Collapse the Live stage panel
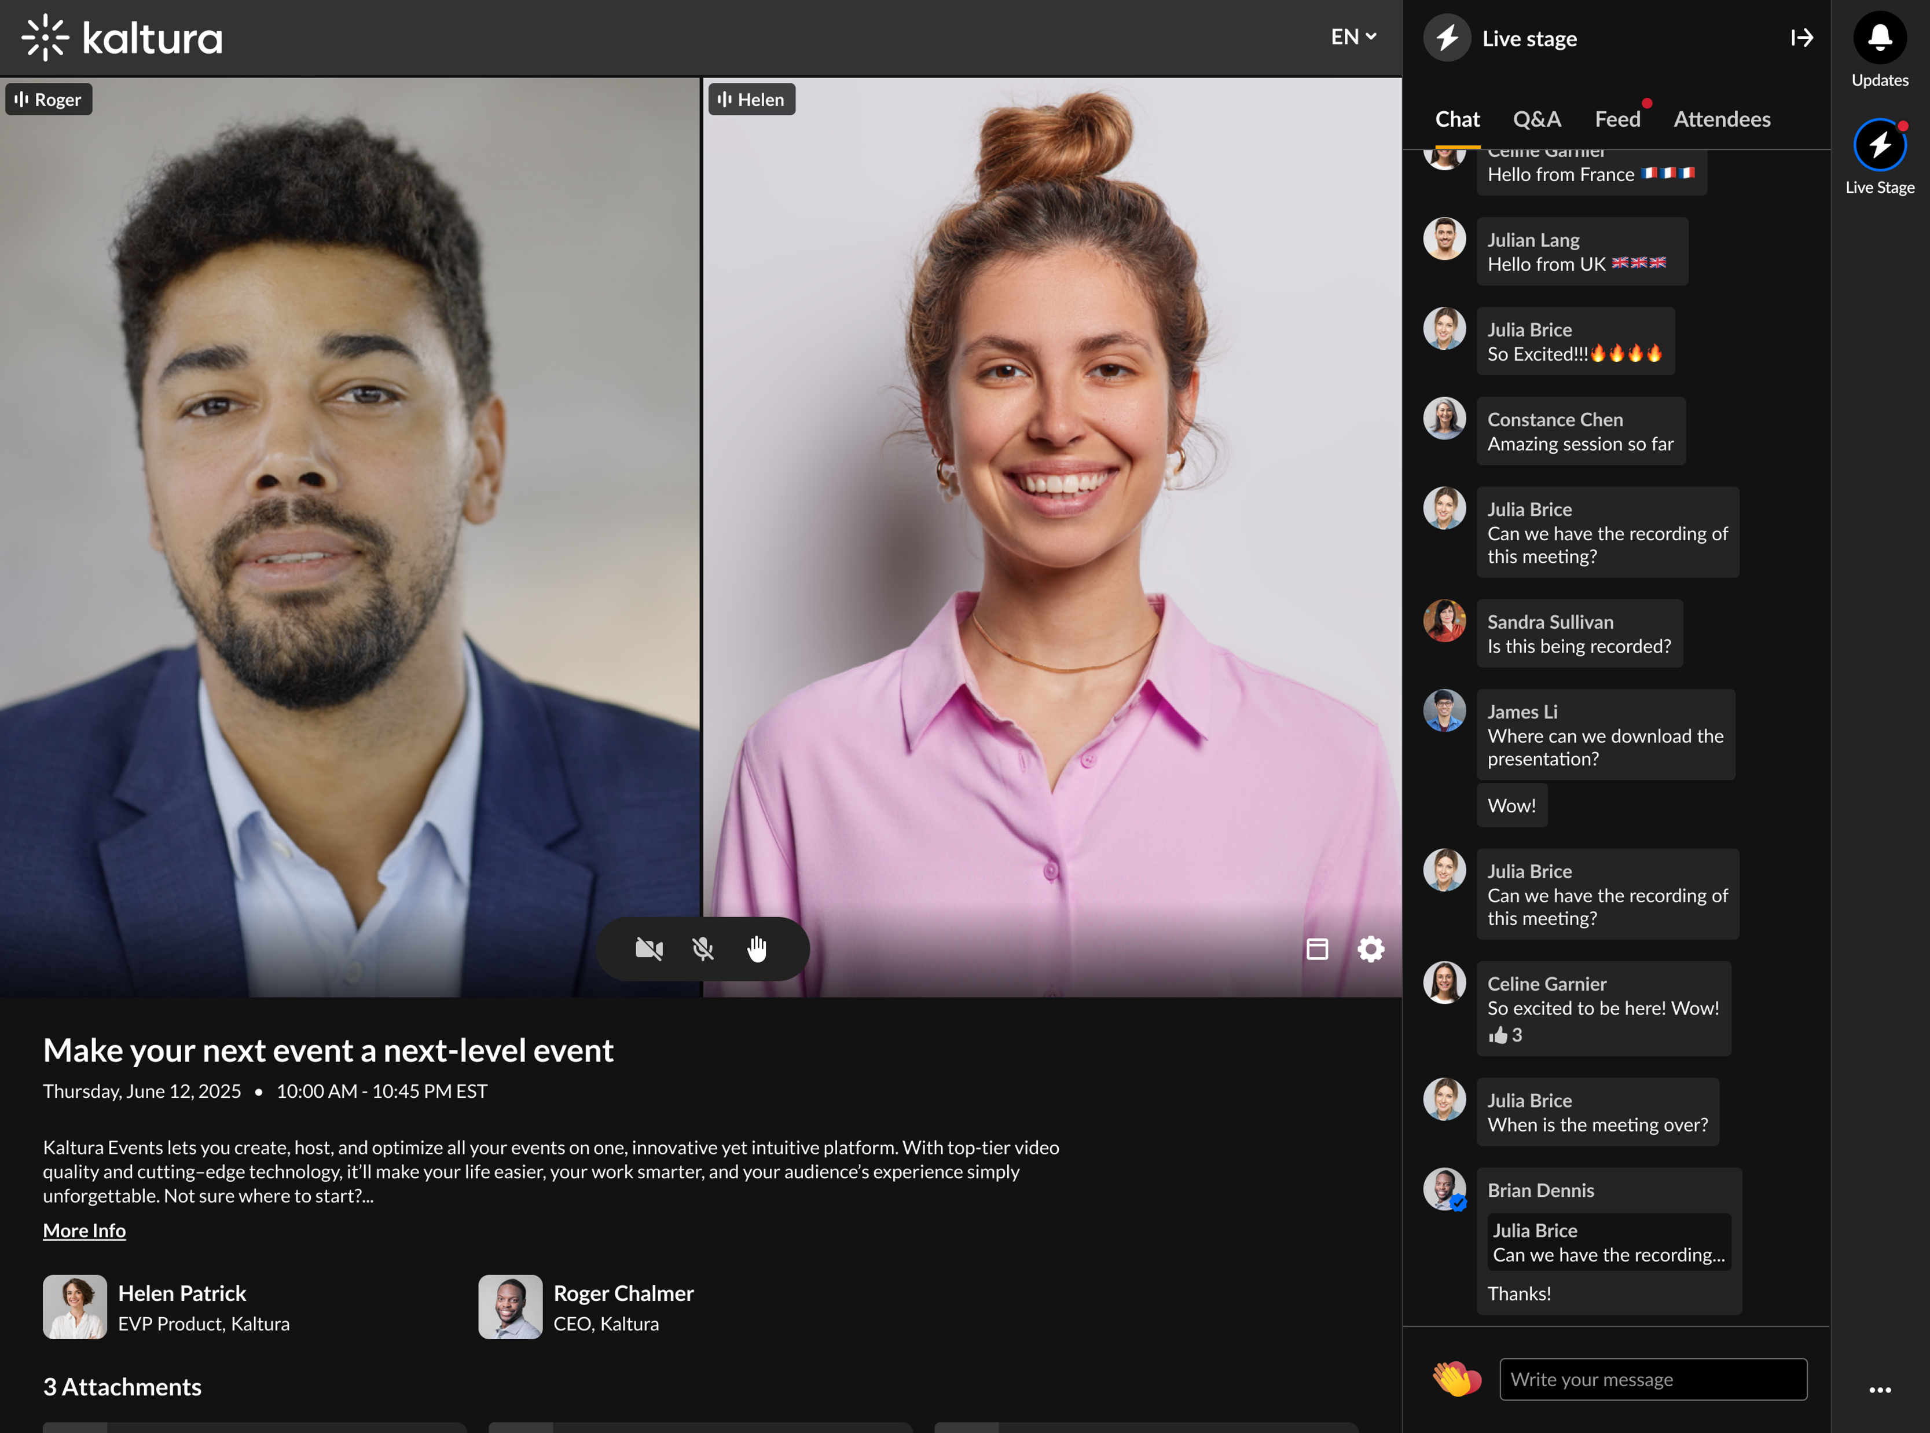This screenshot has width=1930, height=1433. (x=1801, y=38)
